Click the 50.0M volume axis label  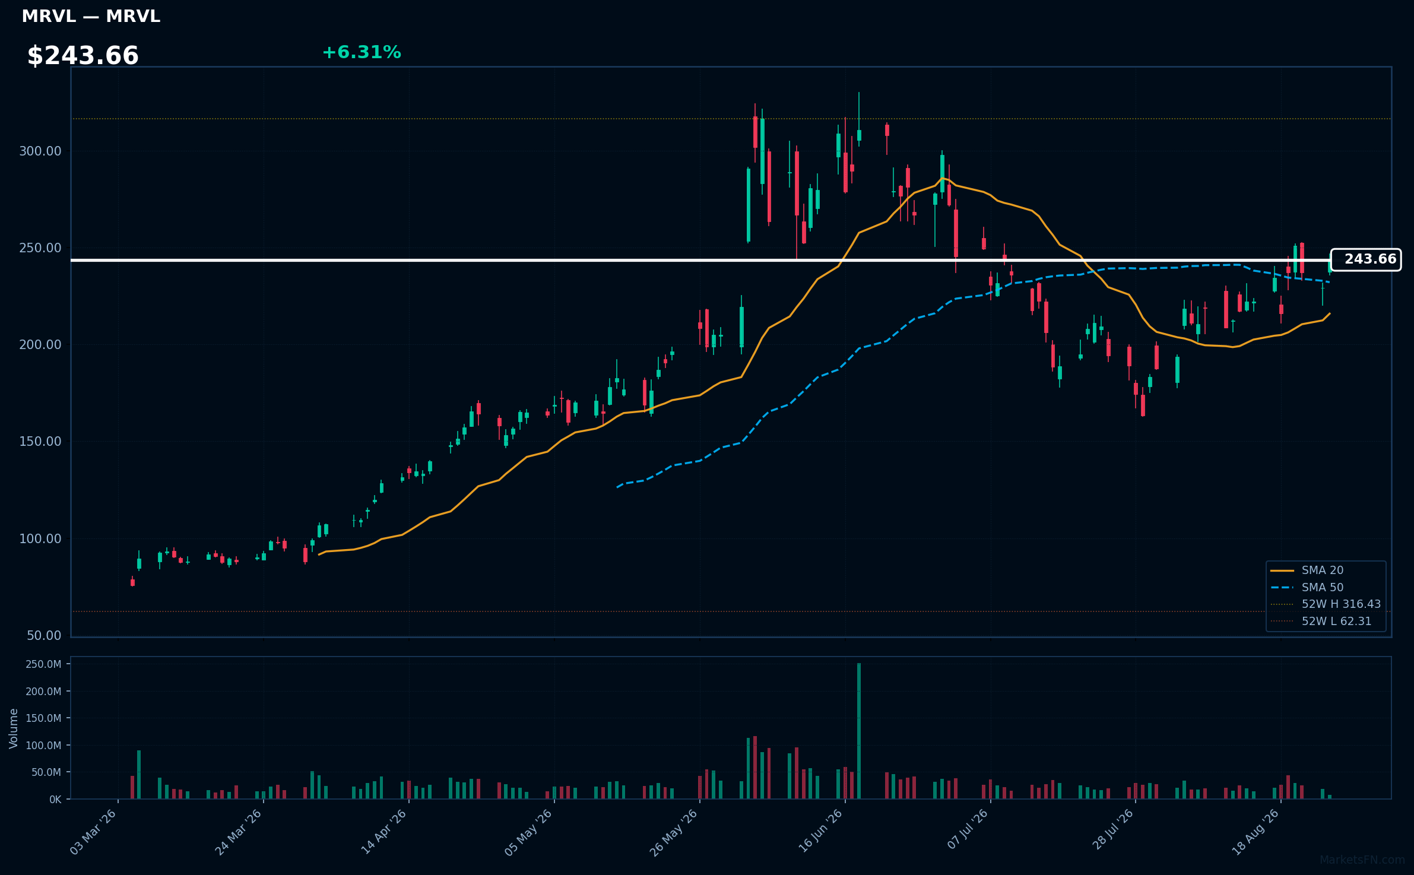point(46,772)
